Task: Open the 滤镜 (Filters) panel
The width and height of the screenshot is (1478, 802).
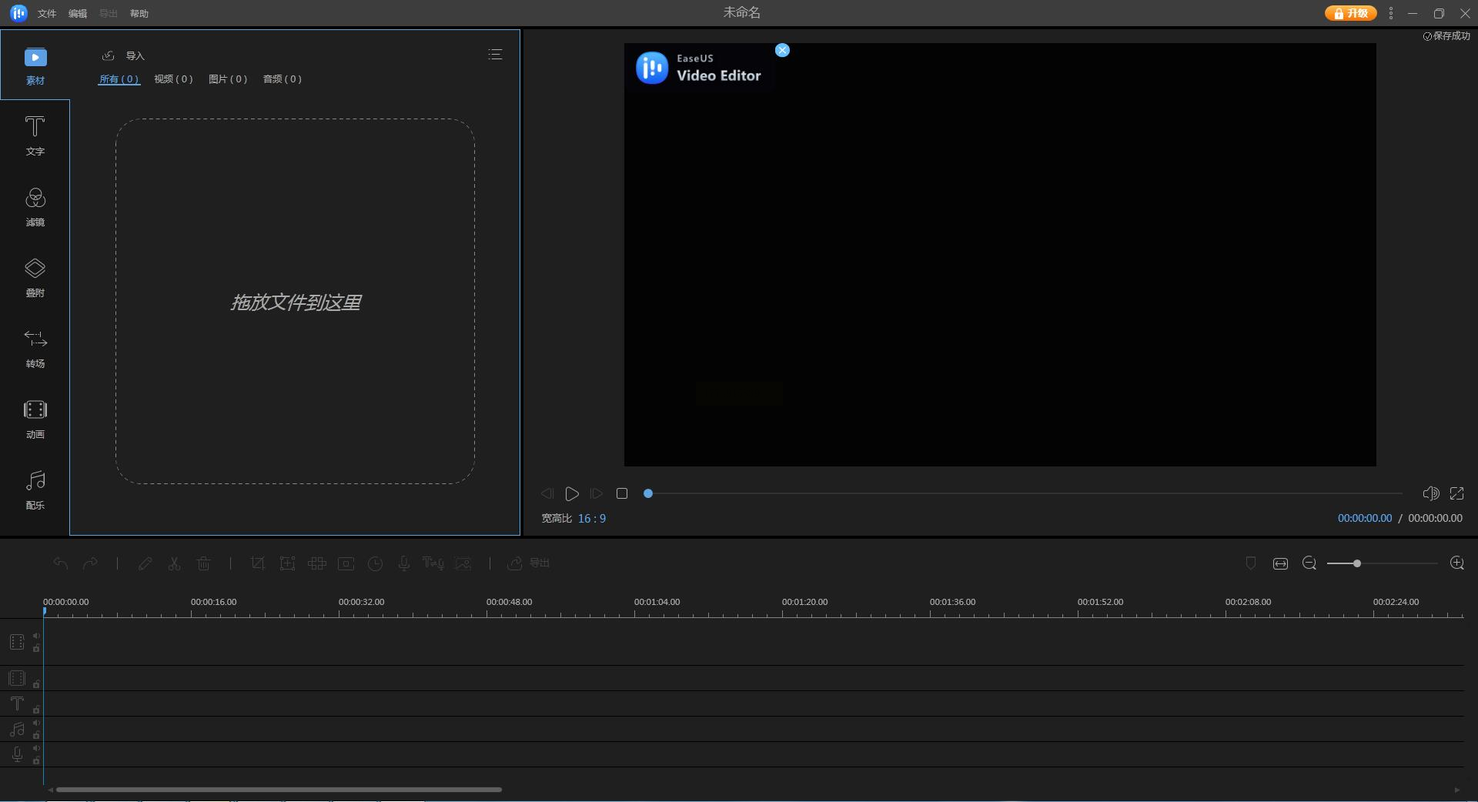Action: (35, 206)
